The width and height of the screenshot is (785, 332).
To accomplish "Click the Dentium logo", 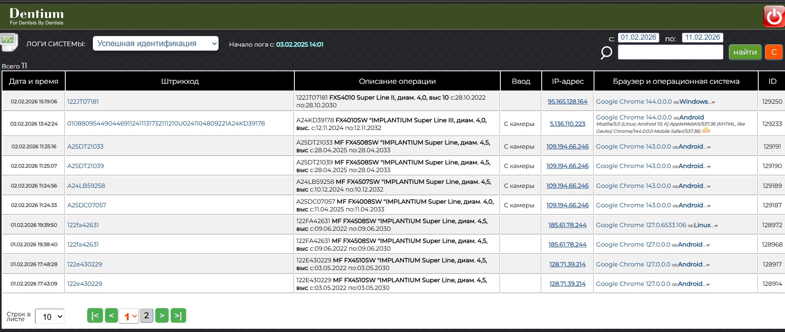I will click(36, 17).
